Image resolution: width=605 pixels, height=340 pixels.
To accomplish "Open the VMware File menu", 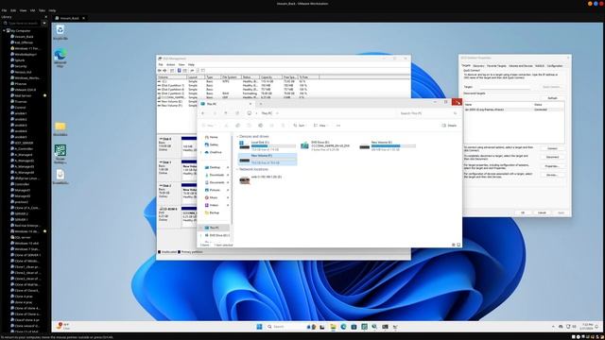I will point(4,10).
